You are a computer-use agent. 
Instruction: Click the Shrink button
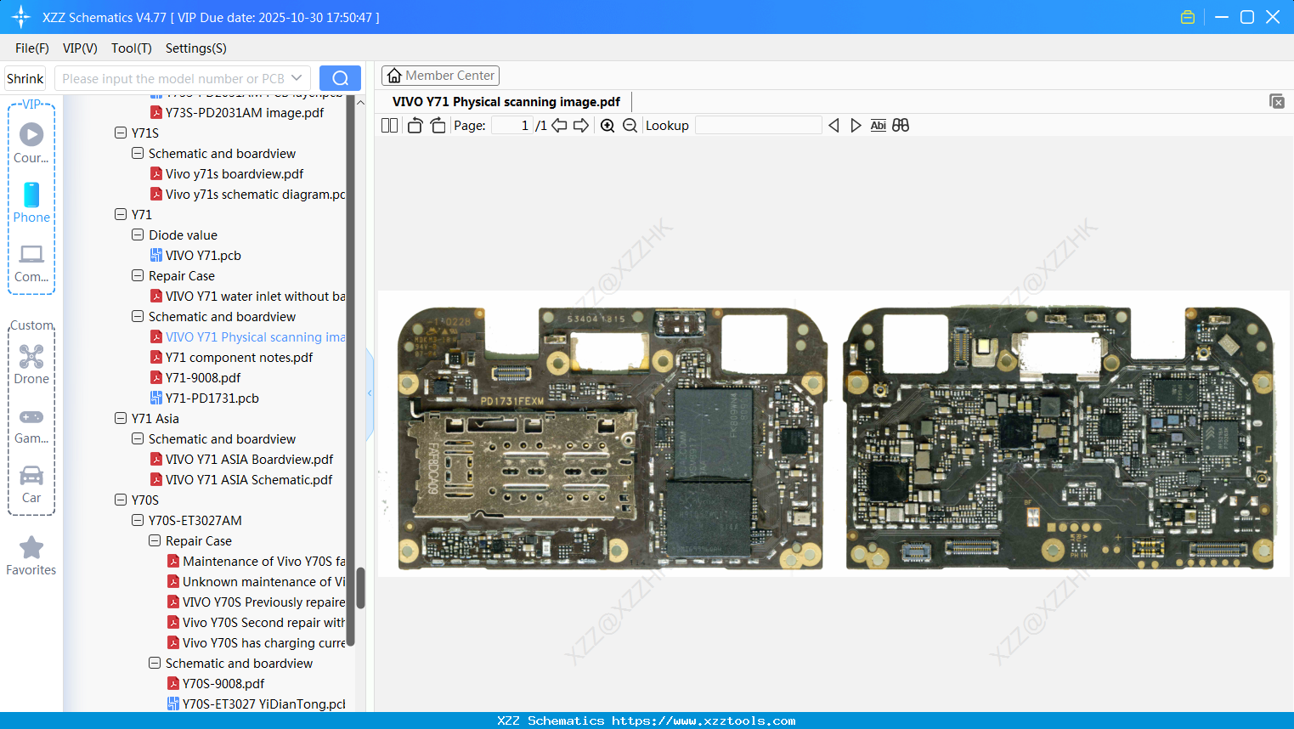(25, 77)
